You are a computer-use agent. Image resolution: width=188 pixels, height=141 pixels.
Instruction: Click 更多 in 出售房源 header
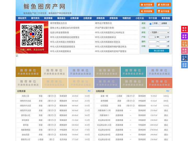tap(90, 91)
